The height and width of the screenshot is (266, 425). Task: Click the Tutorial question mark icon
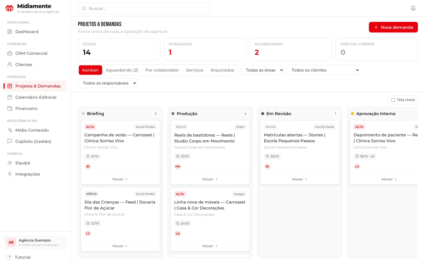(9, 257)
